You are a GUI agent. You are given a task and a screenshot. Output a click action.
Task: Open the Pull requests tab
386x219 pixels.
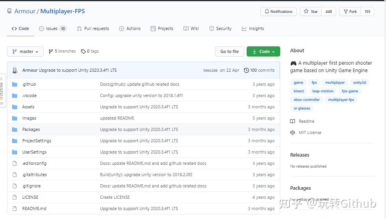coord(93,28)
